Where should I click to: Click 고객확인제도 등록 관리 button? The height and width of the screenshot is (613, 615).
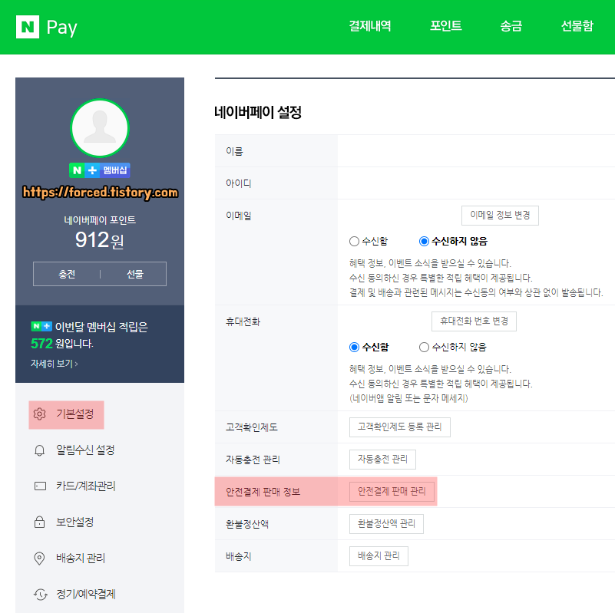click(400, 427)
